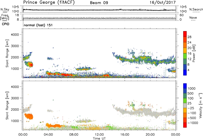Screen dimensions: 203x140
Task: Click the '08:00' time tick label
Action: (74, 135)
